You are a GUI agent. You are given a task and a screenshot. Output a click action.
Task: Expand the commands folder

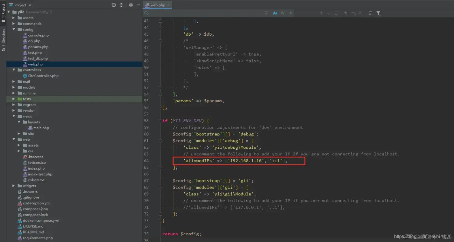(14, 24)
